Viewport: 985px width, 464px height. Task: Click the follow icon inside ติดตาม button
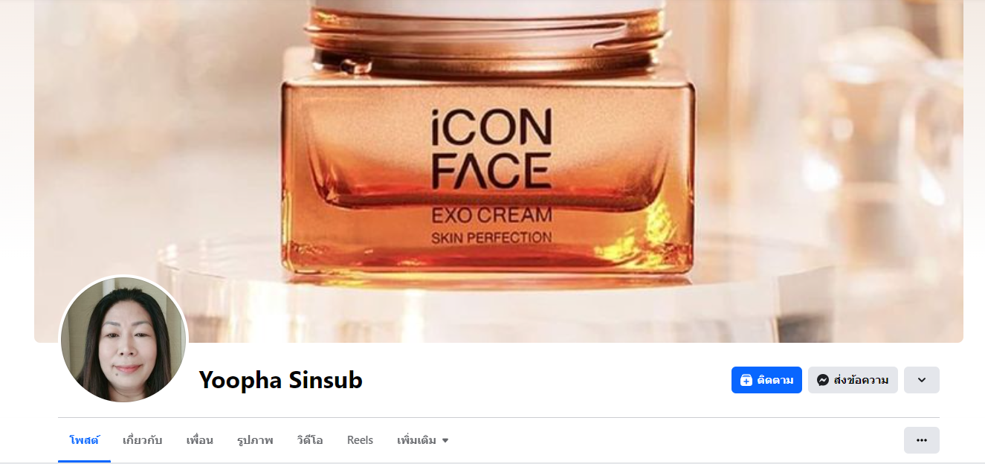click(746, 380)
